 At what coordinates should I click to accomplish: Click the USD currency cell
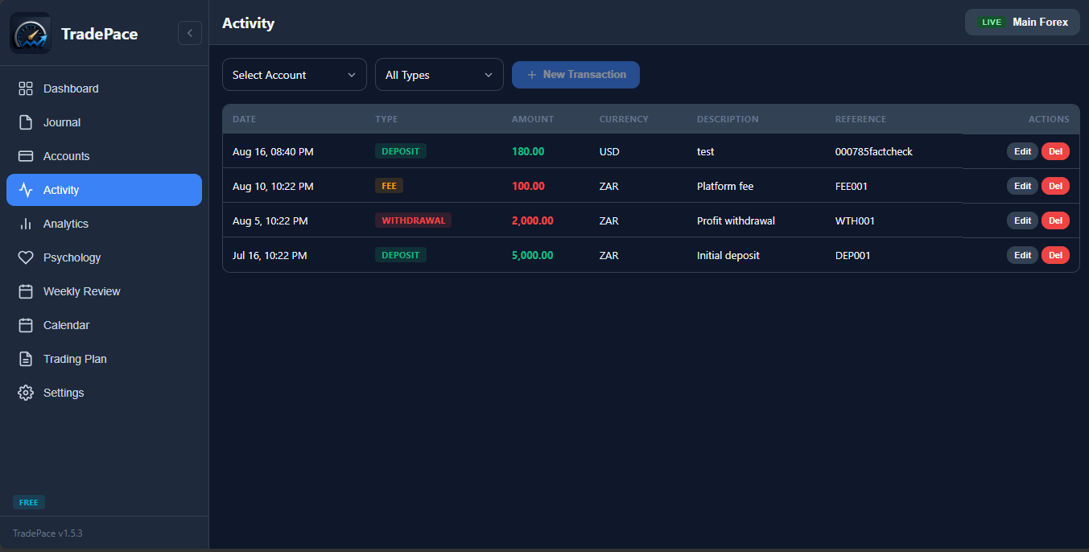coord(609,151)
